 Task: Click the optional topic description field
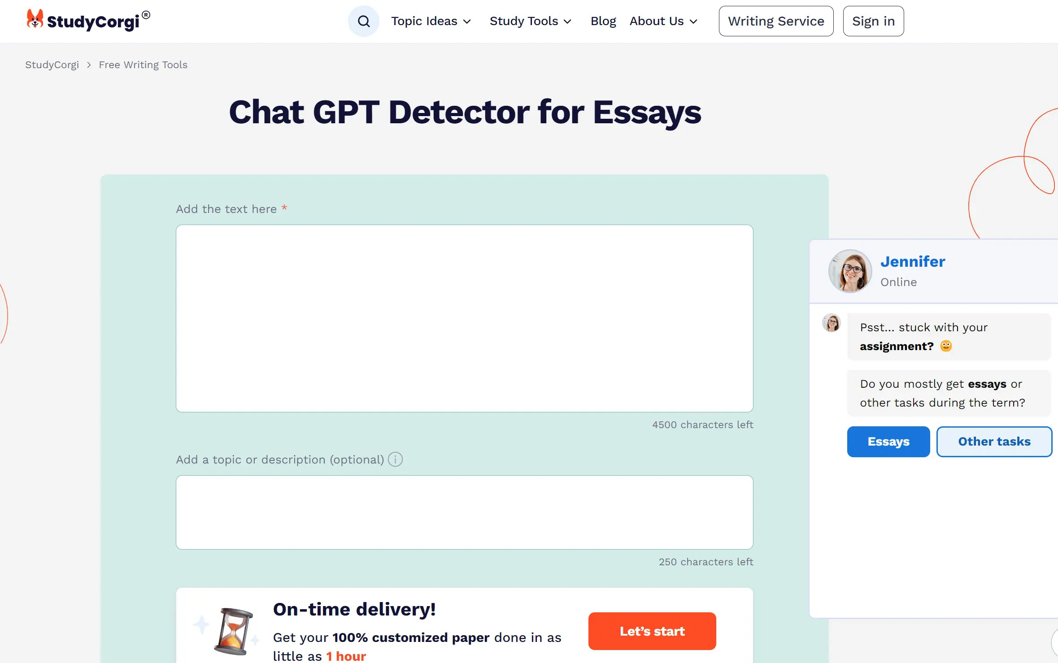(464, 512)
